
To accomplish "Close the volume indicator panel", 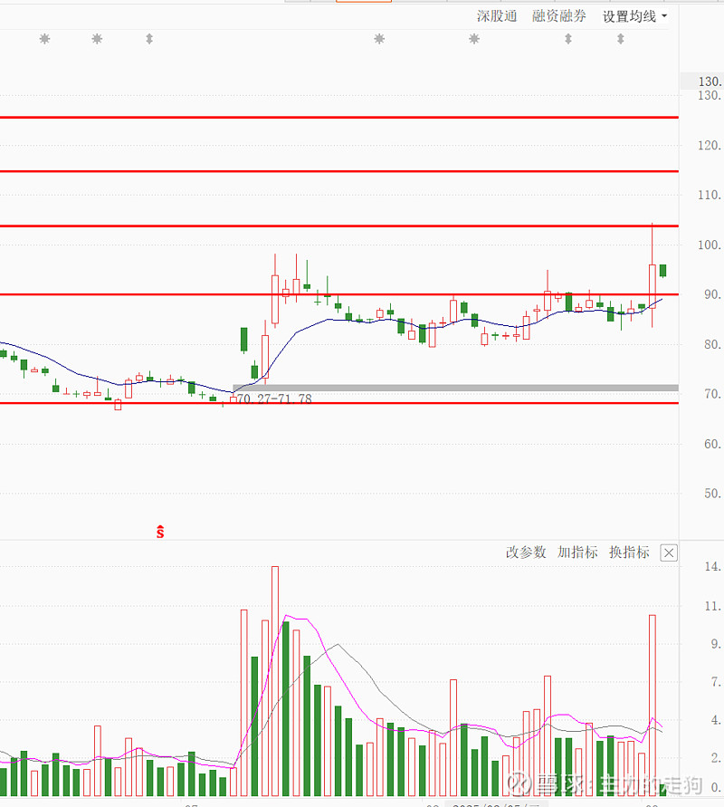I will pyautogui.click(x=669, y=552).
